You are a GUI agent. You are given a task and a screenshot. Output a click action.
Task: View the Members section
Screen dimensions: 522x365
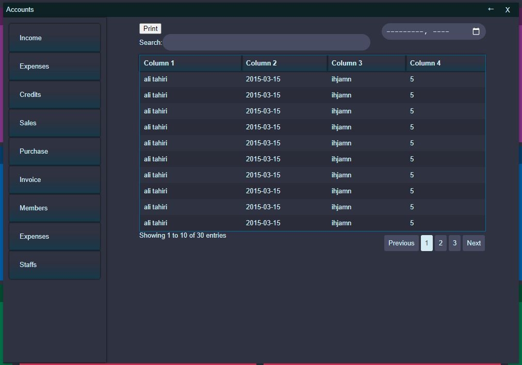tap(54, 208)
